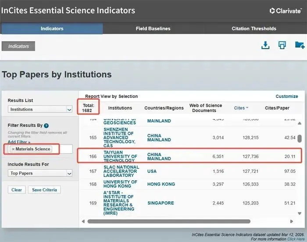The image size is (307, 242).
Task: Click the Cites/Paper column header
Action: [277, 108]
